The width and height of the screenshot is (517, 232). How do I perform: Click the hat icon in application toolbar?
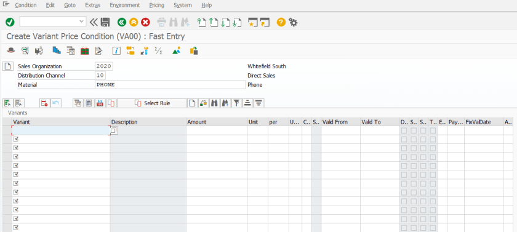click(11, 50)
